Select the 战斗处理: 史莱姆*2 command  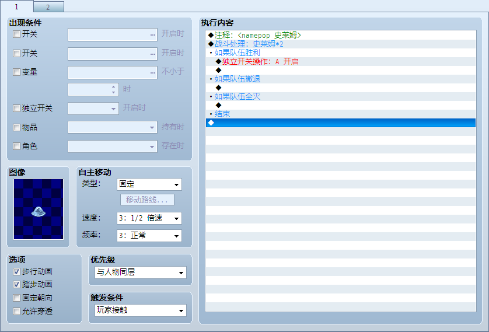[x=341, y=44]
